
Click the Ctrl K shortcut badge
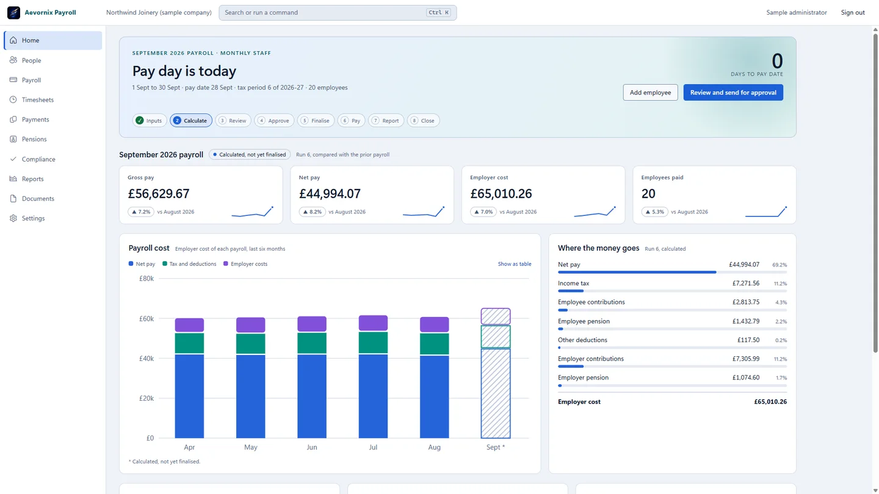pos(439,12)
